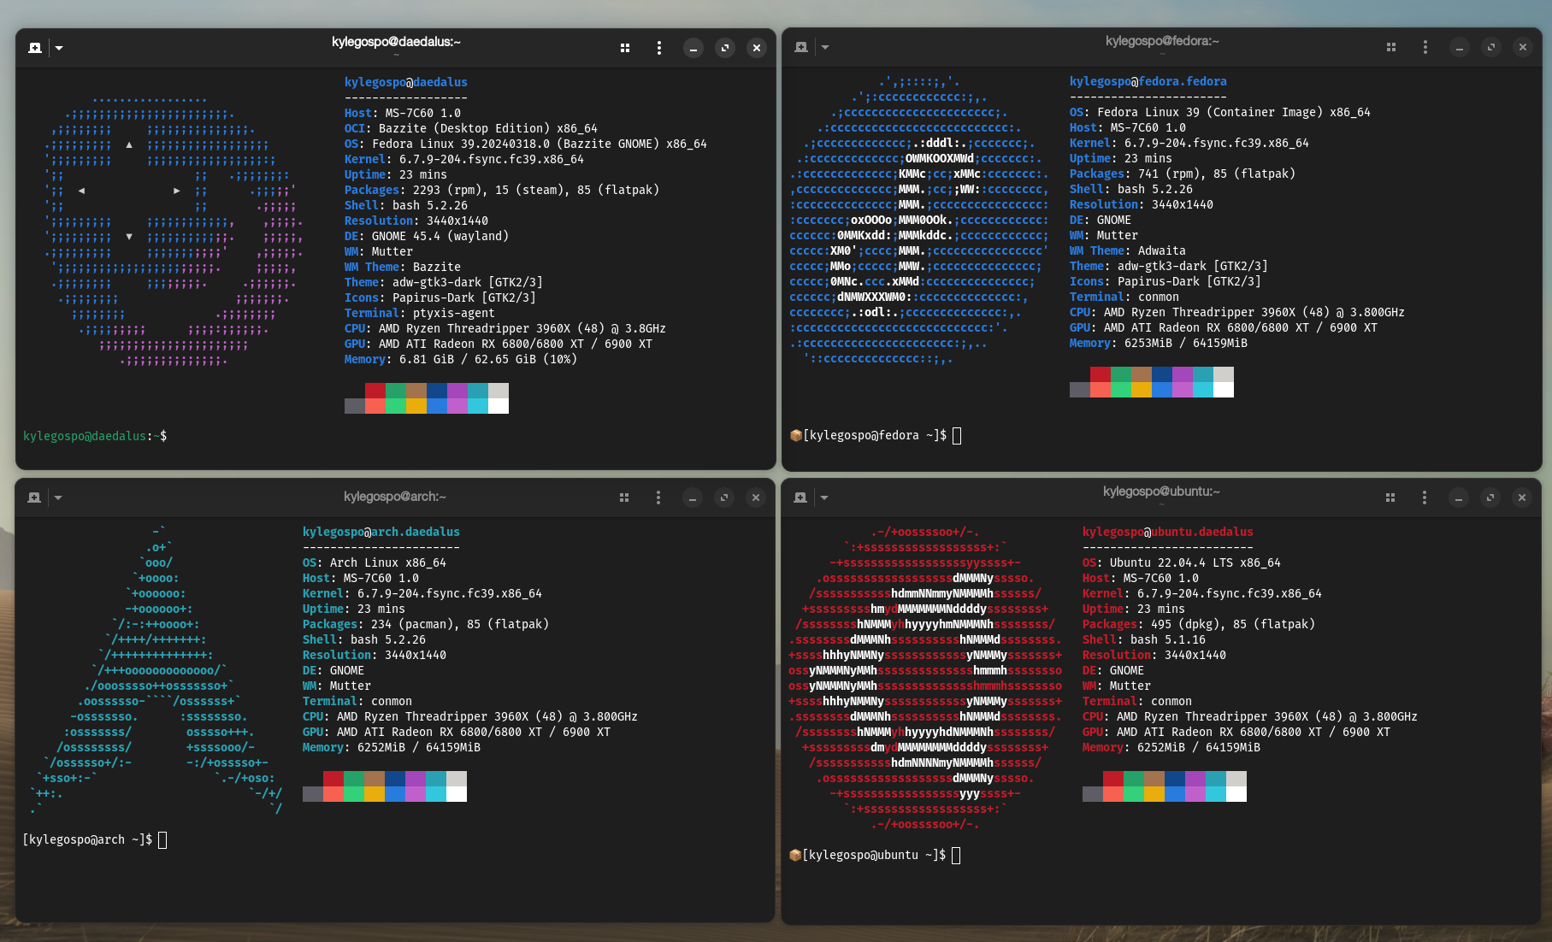Click the 'OCI: Bazzite (Desktop Edition) x86_64' line
This screenshot has width=1552, height=942.
click(x=471, y=128)
